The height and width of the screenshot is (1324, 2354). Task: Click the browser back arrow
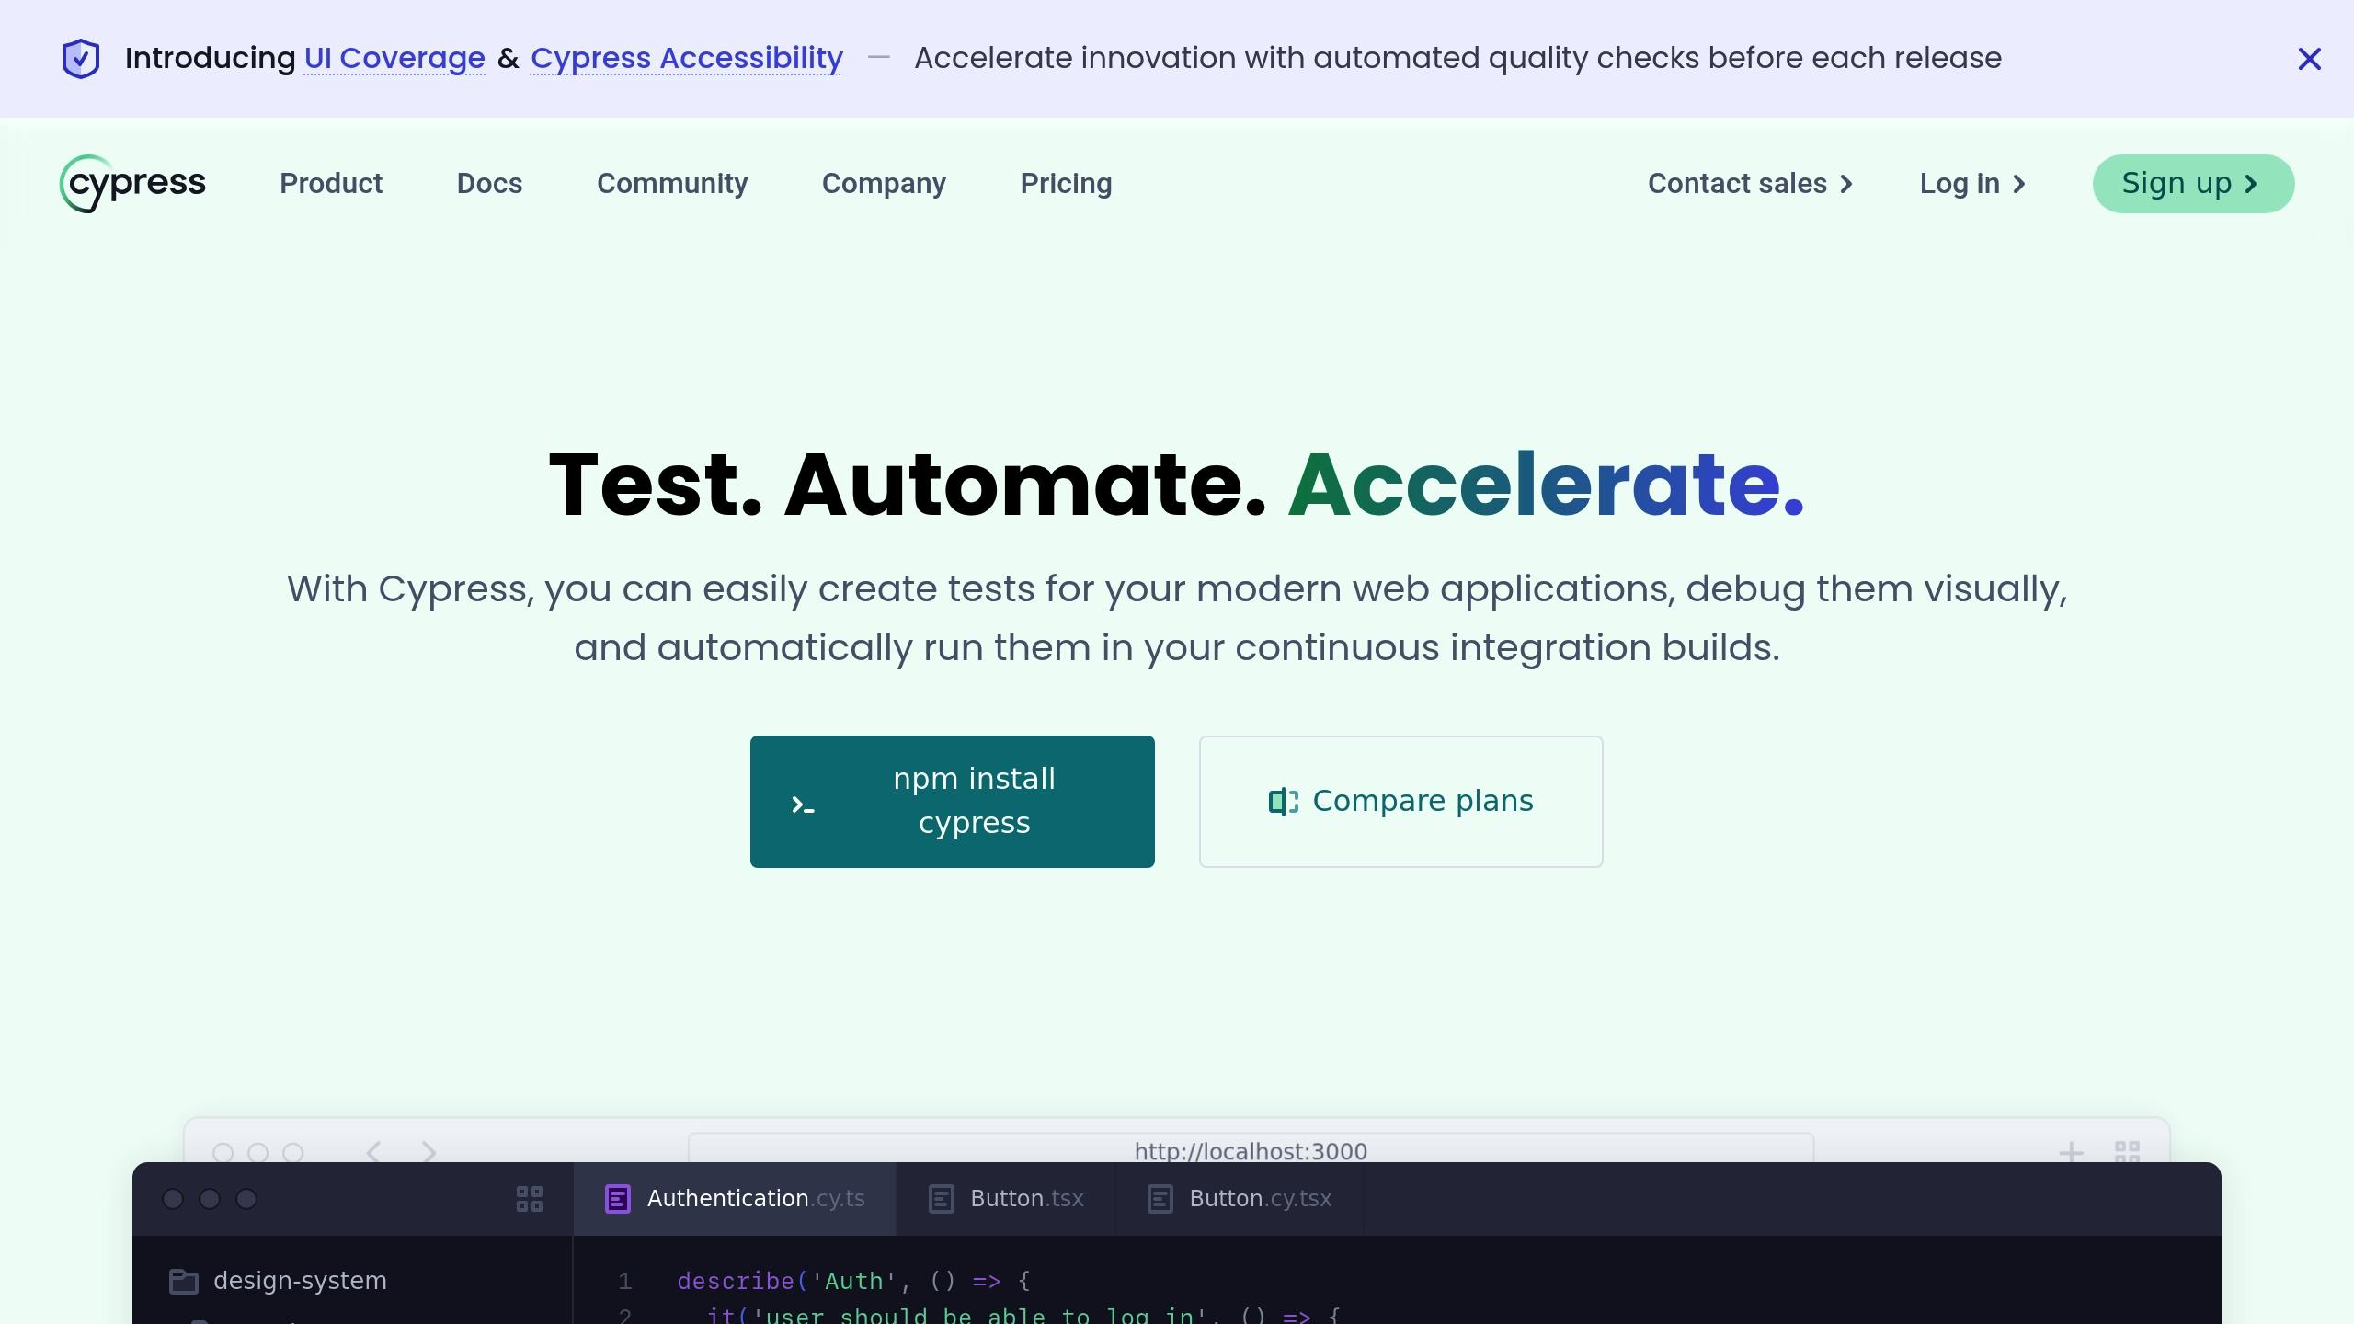pos(373,1152)
